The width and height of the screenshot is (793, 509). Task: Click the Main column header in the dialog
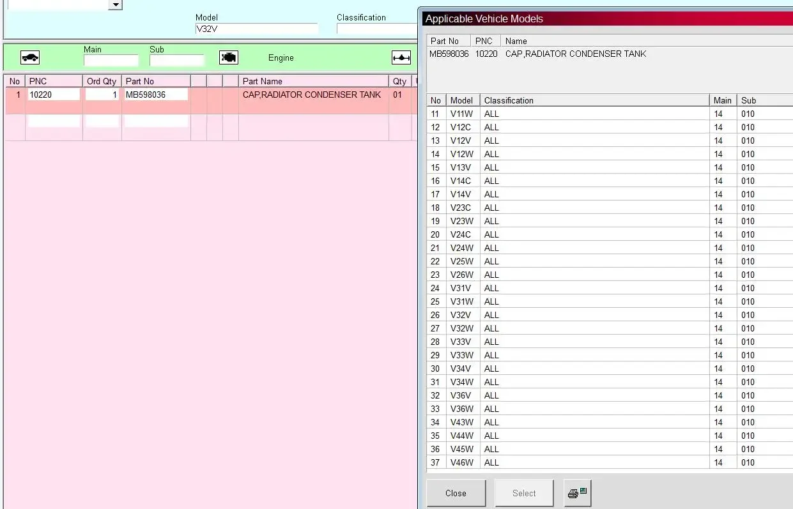(x=723, y=100)
